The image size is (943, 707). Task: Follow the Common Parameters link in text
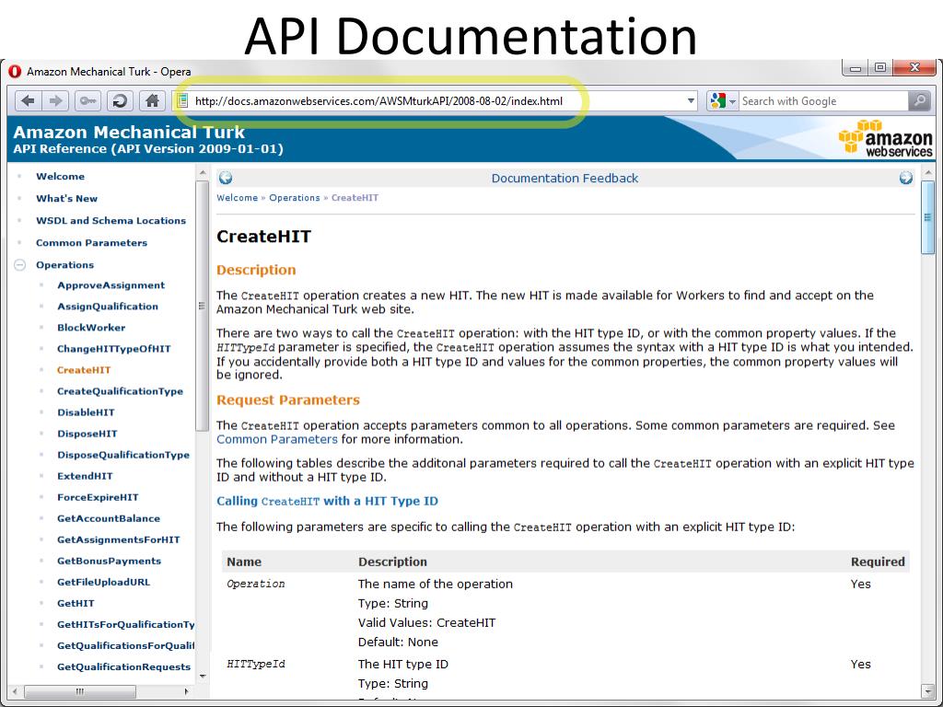click(x=276, y=439)
